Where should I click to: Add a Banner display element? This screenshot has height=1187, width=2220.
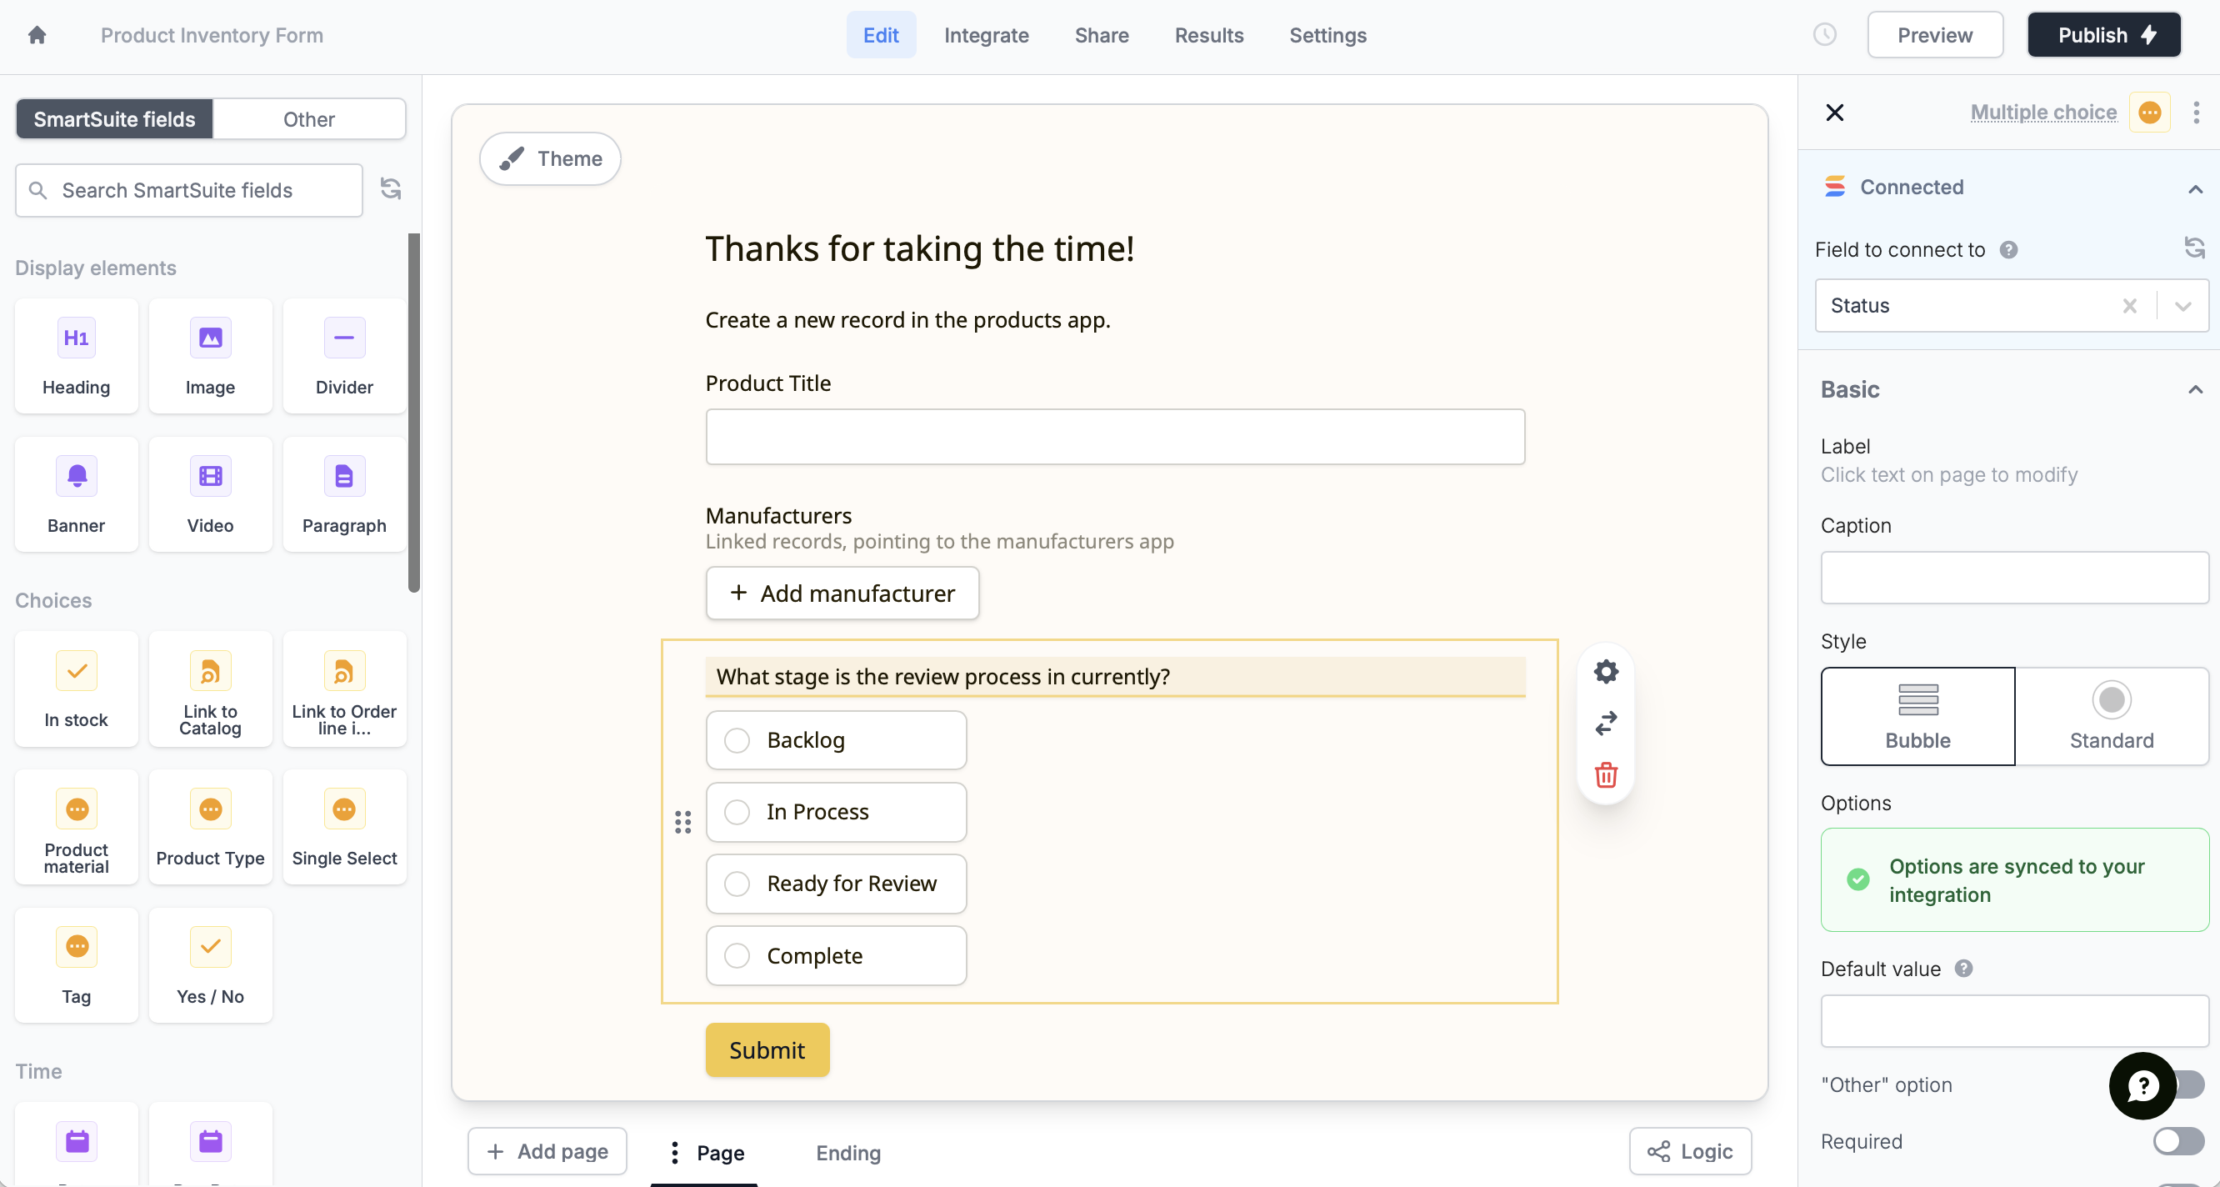tap(76, 494)
